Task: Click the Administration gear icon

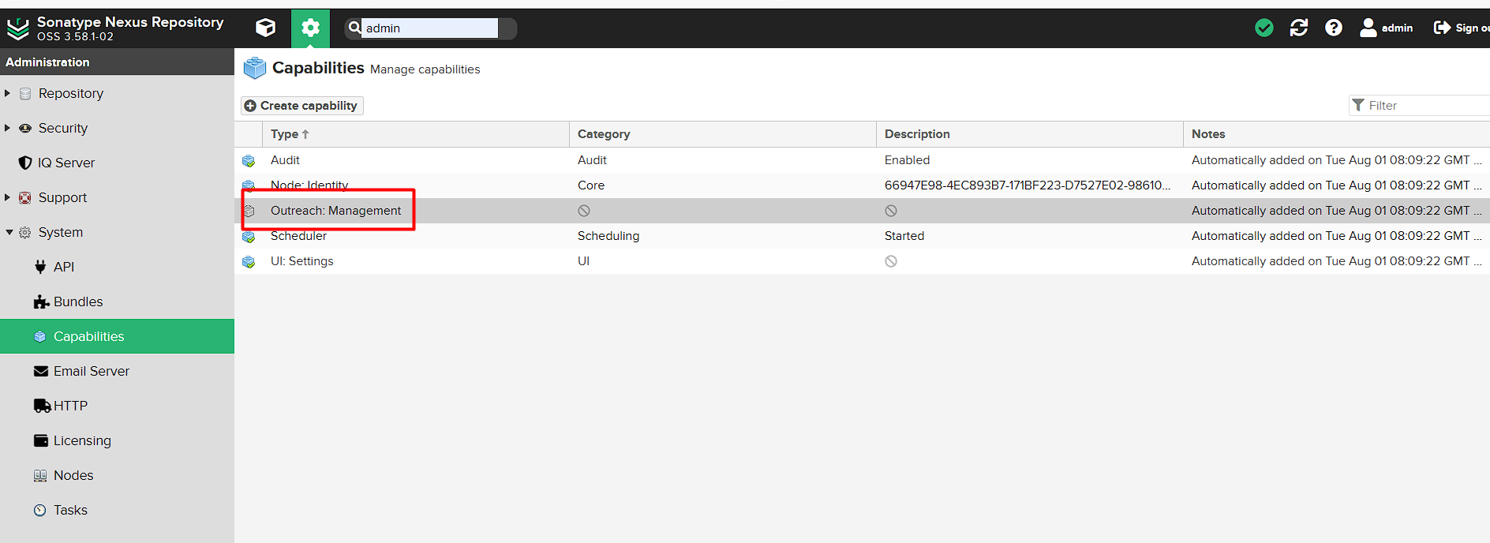Action: [x=310, y=28]
